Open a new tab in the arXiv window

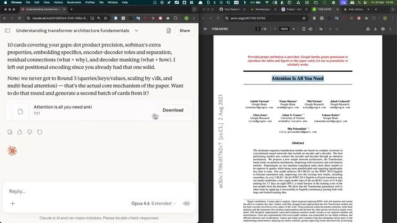point(376,9)
